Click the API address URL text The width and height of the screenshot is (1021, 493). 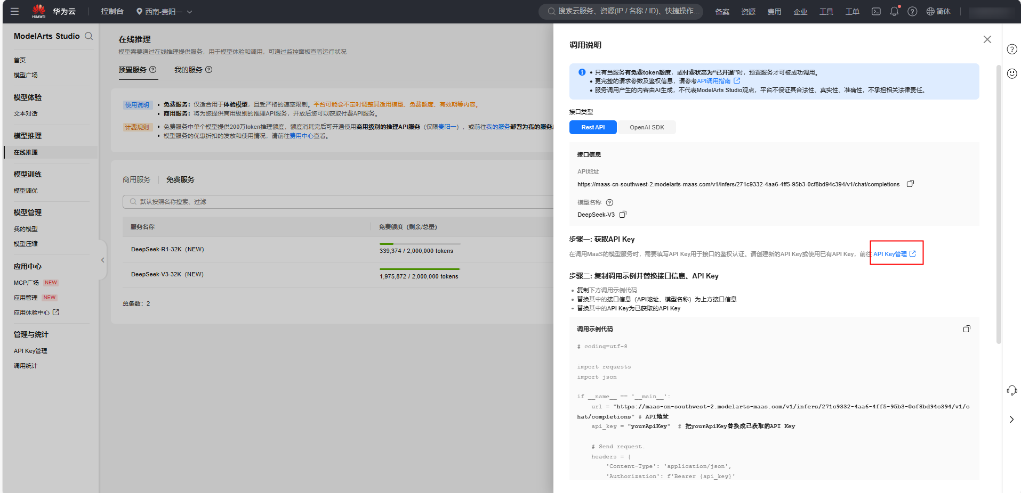tap(738, 184)
